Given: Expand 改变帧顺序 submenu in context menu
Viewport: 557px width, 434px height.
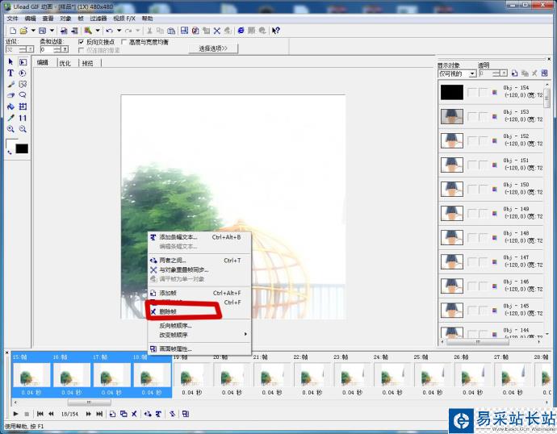Looking at the screenshot, I should click(x=245, y=334).
